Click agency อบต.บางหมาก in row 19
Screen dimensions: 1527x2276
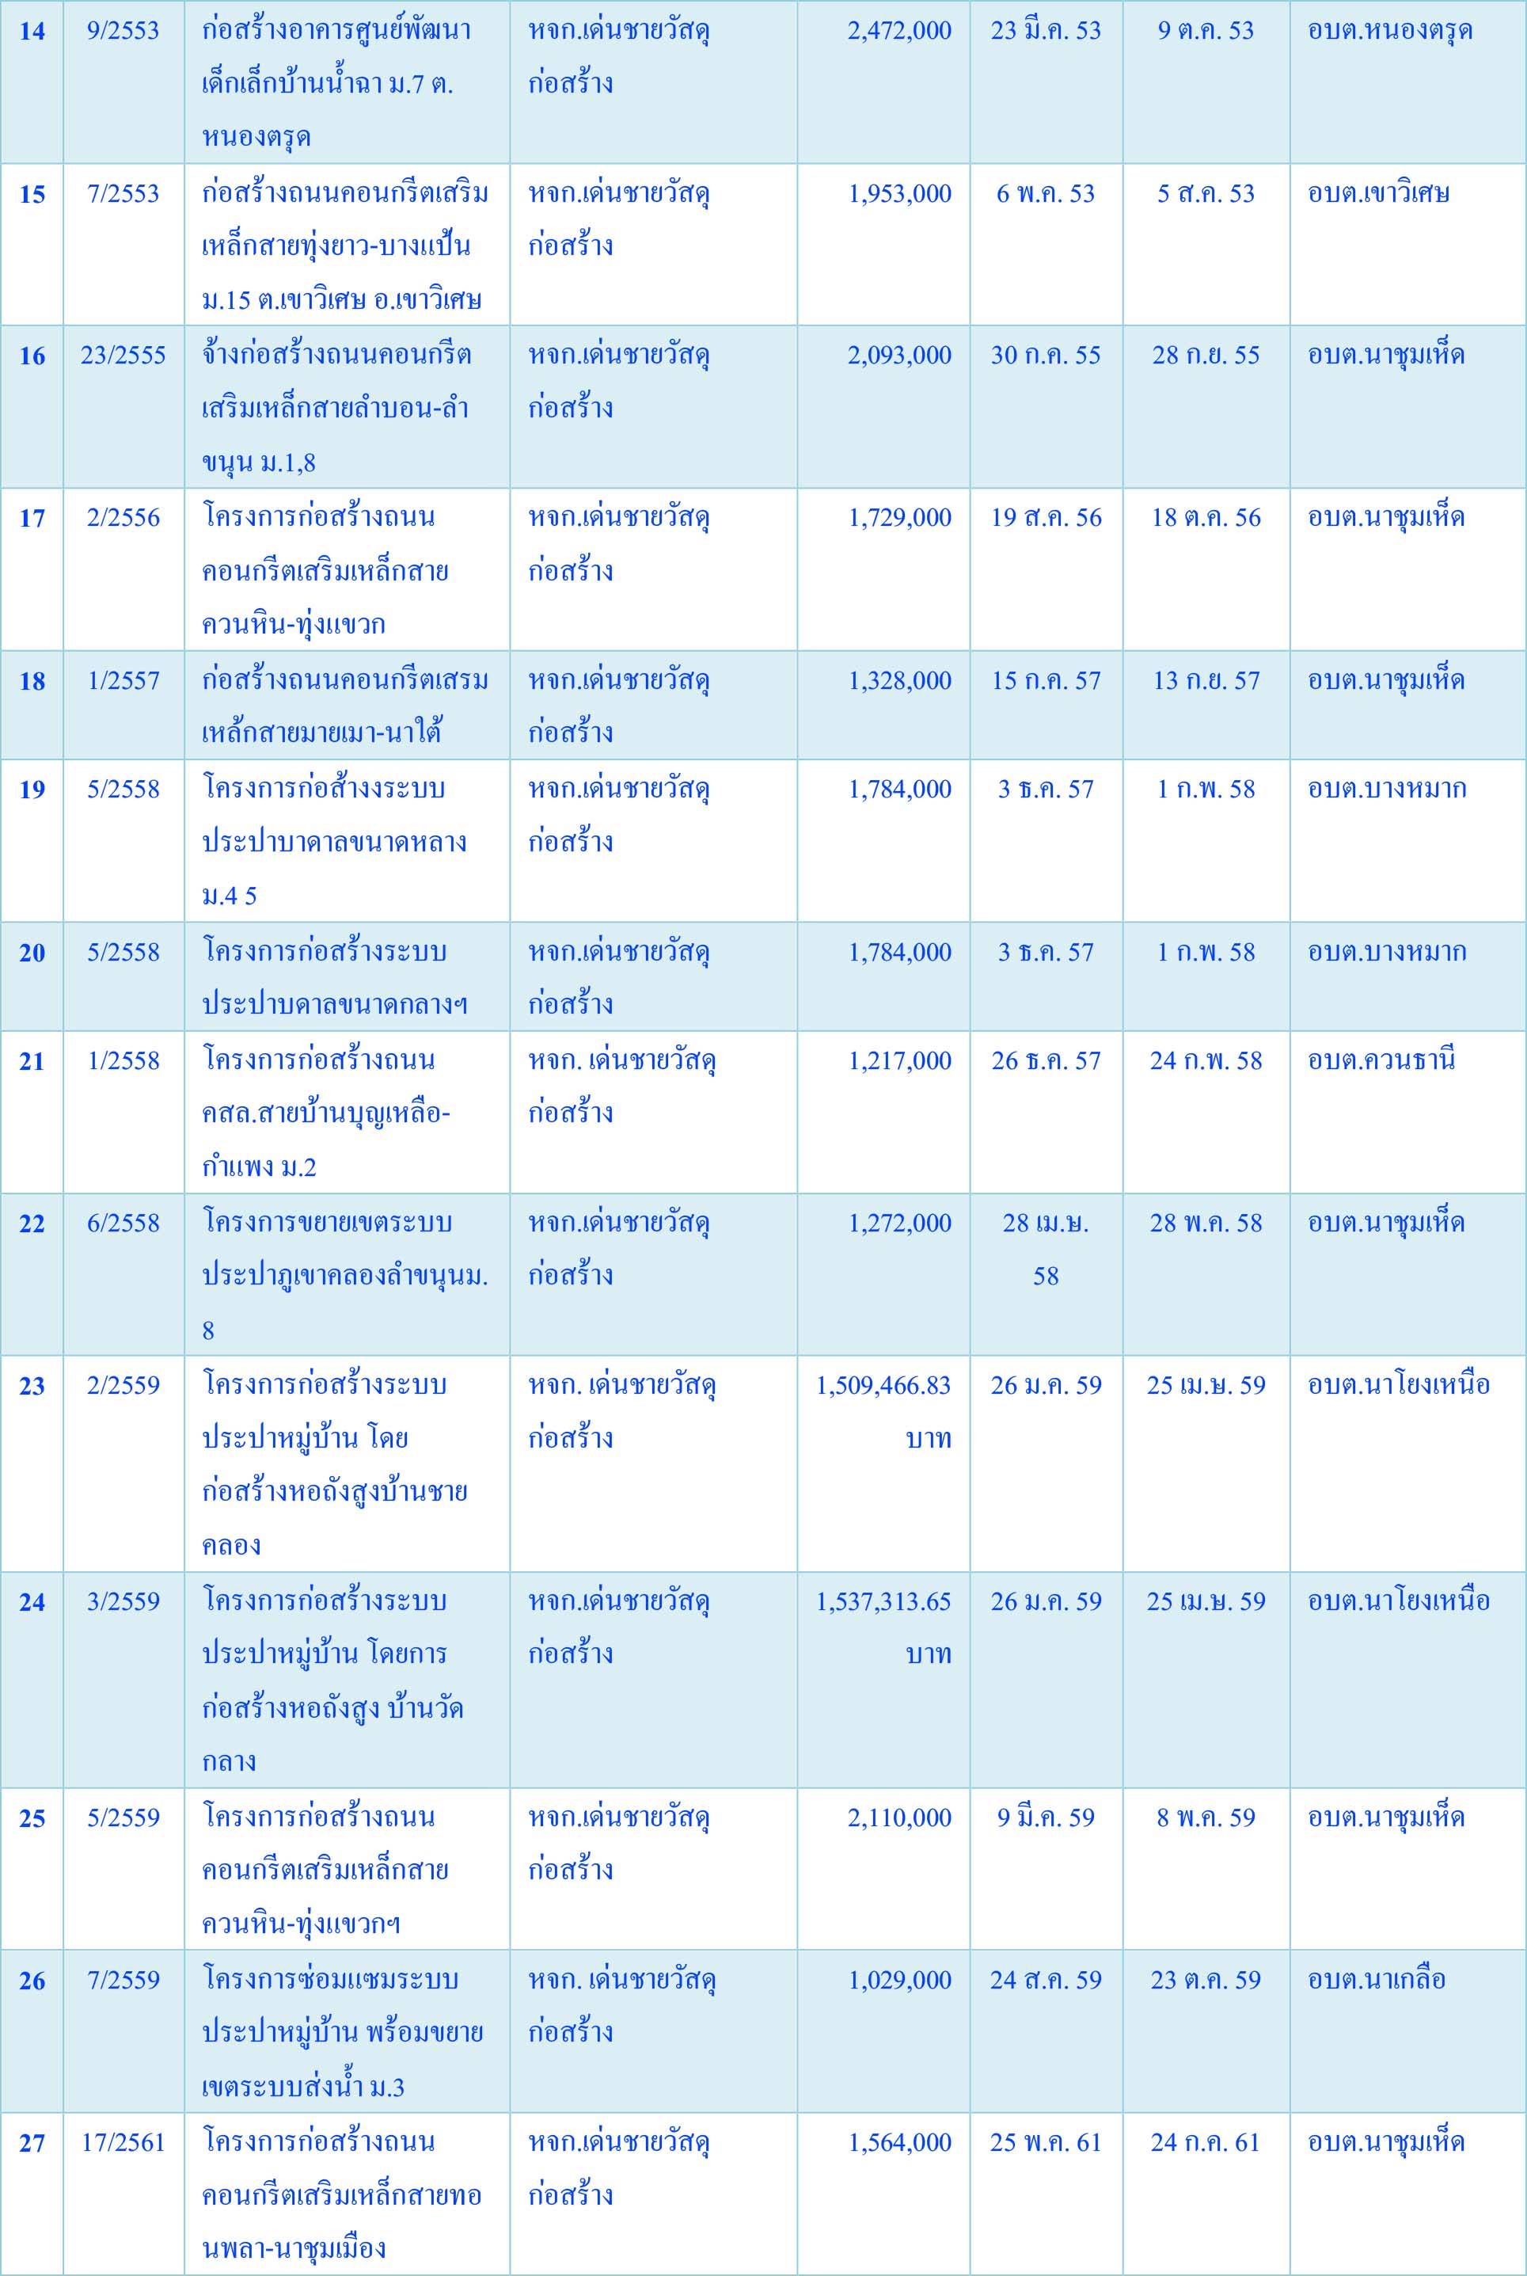click(1387, 790)
